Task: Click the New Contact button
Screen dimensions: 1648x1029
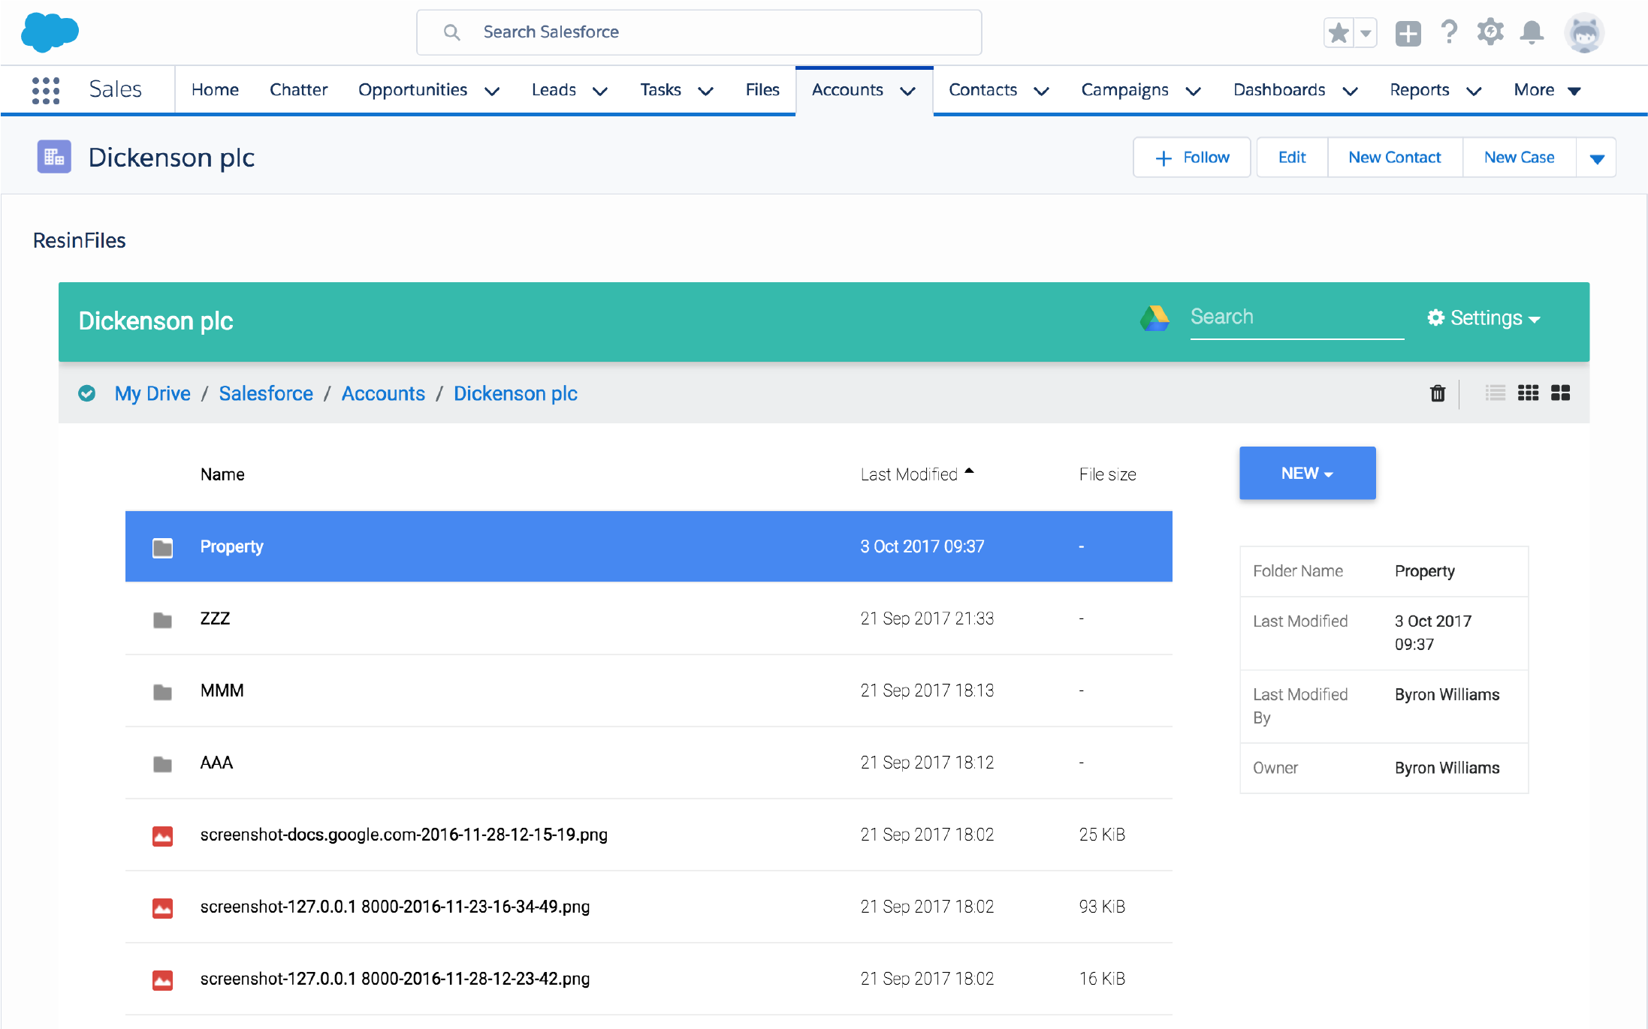Action: click(1394, 158)
